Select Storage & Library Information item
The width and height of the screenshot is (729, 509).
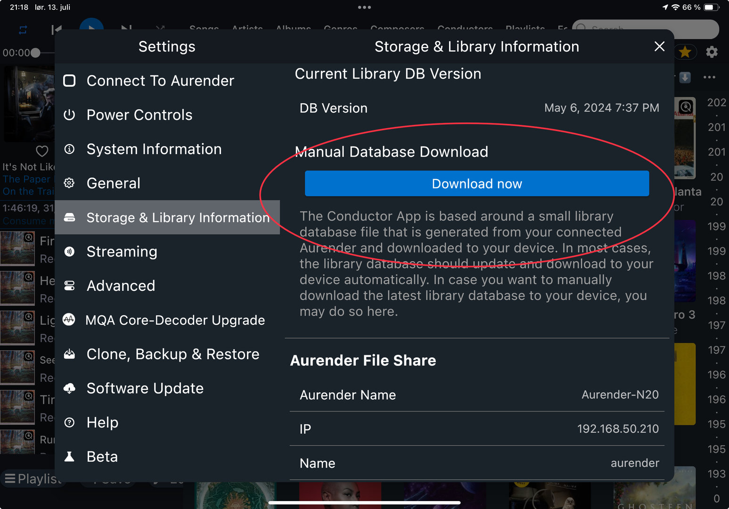(177, 218)
